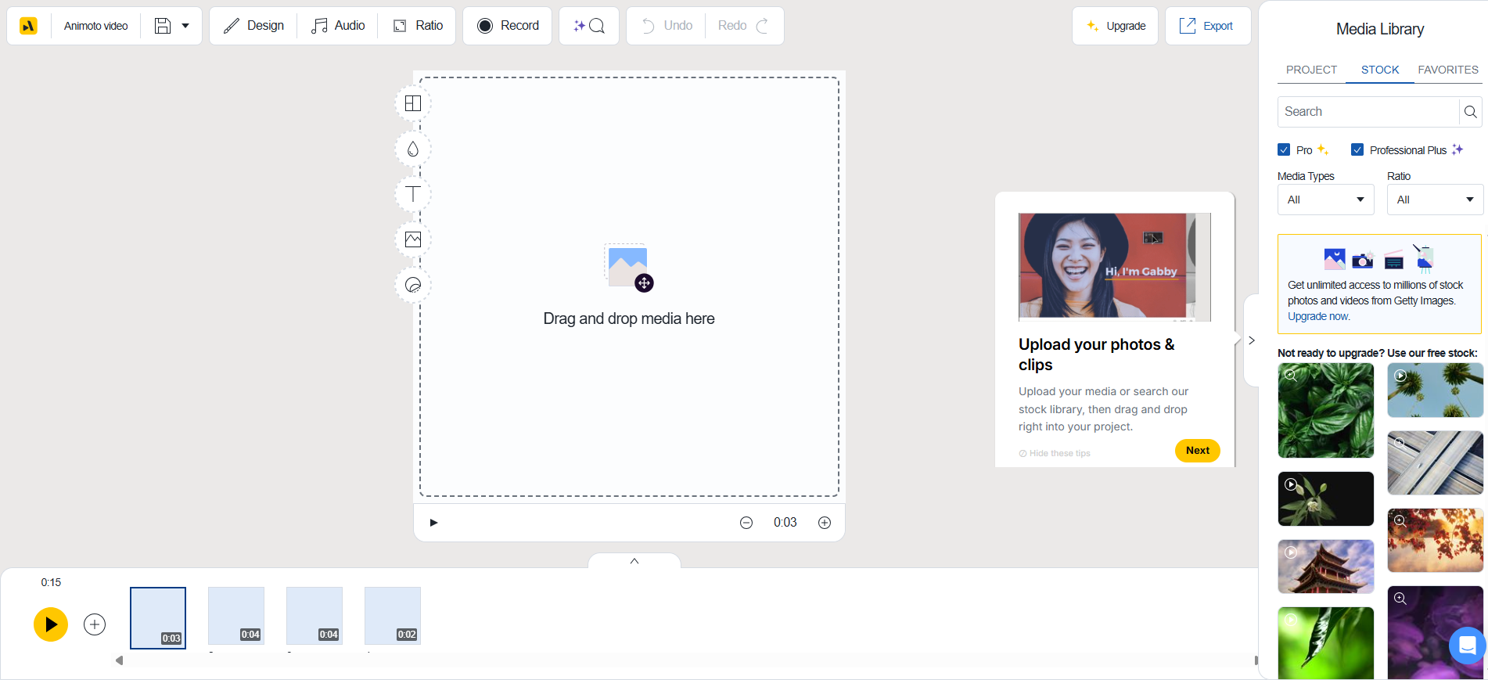Select the first 0:04 timeline block
This screenshot has height=680, width=1488.
(236, 616)
